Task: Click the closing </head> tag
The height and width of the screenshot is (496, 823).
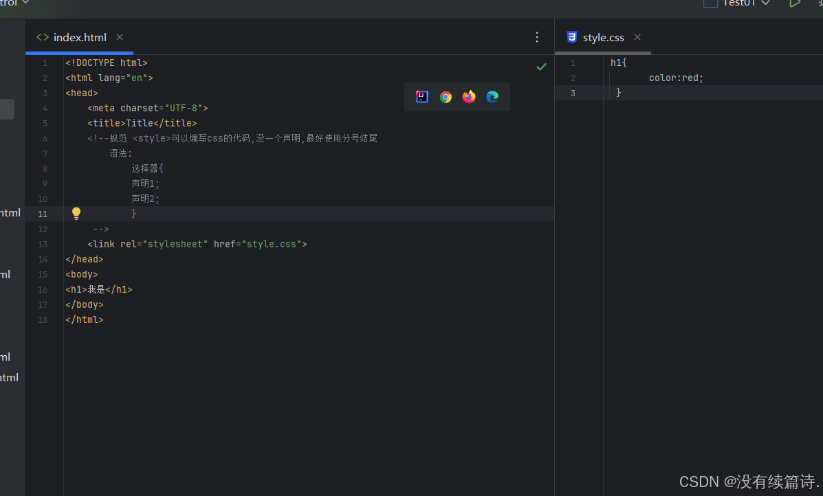Action: click(x=85, y=260)
